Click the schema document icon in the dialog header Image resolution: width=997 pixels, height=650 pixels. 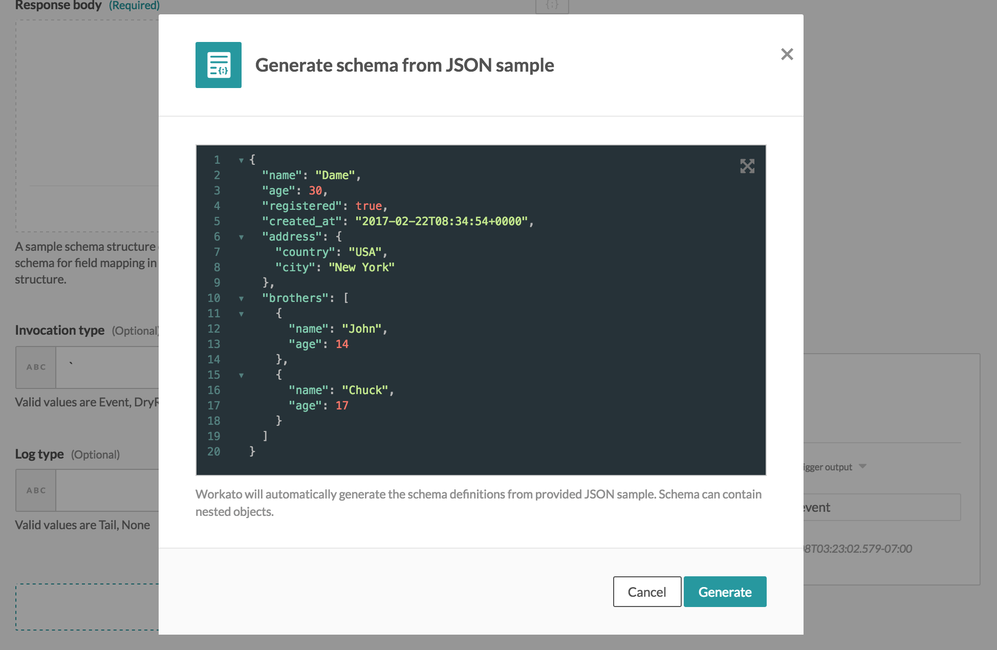tap(219, 65)
